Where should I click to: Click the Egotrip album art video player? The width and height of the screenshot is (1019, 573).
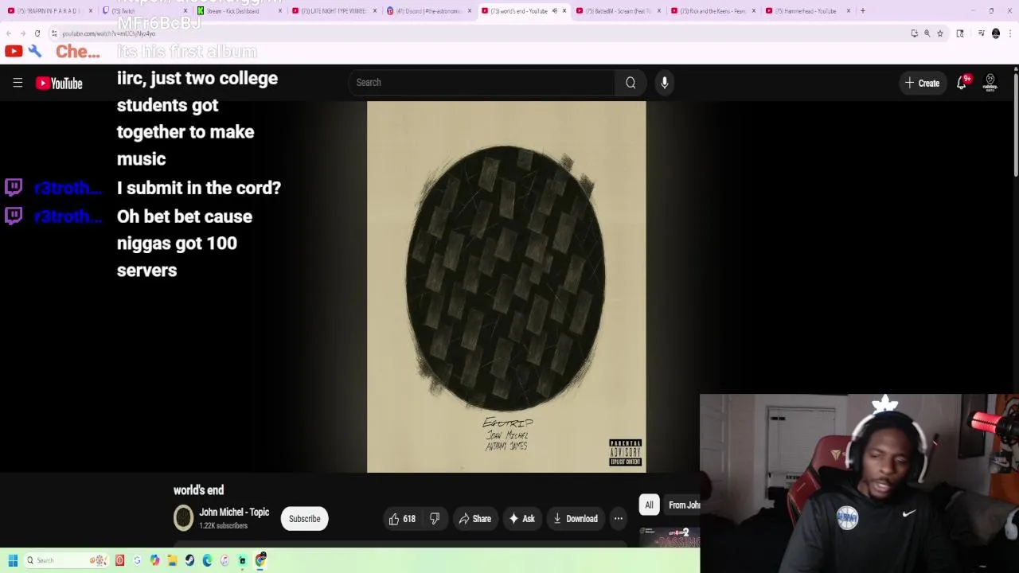point(506,286)
